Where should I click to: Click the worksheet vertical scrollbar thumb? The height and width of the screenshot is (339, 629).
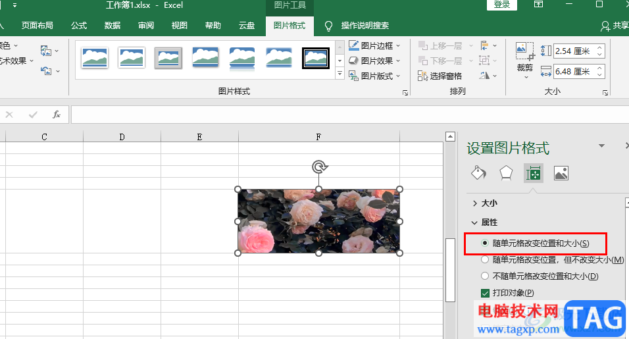[x=450, y=270]
